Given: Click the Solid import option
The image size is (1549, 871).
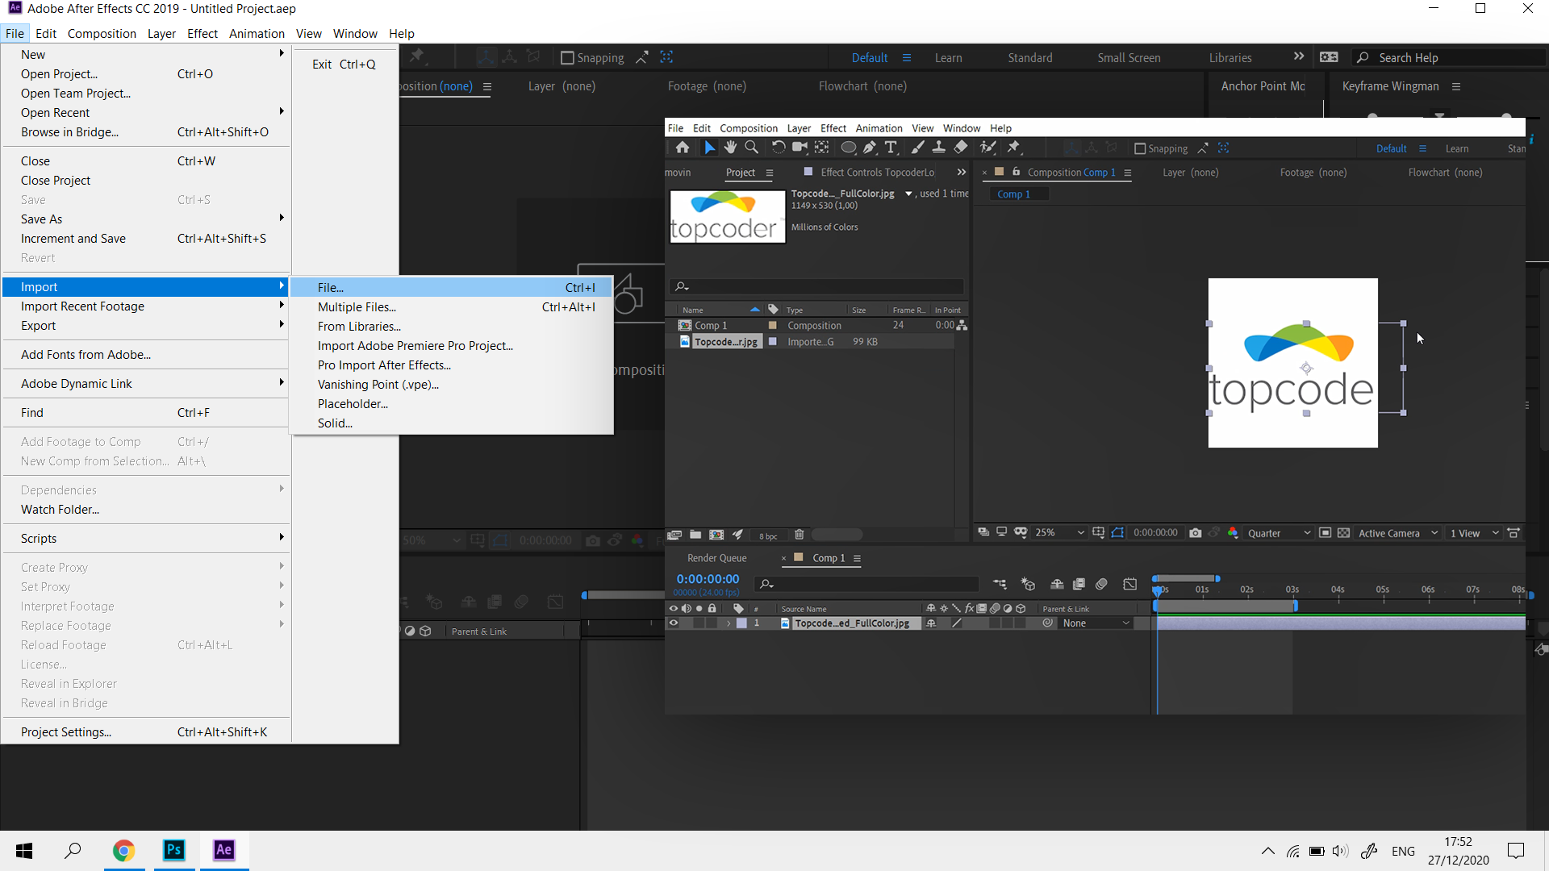Looking at the screenshot, I should [x=335, y=423].
